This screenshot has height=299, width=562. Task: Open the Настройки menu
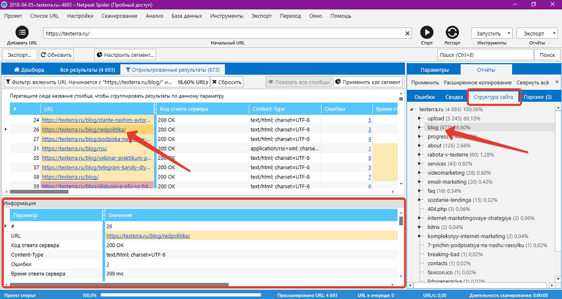80,16
